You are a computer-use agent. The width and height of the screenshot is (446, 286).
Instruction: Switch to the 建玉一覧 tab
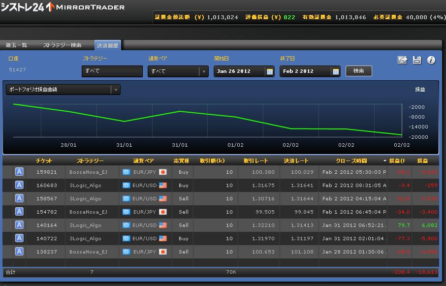click(17, 45)
